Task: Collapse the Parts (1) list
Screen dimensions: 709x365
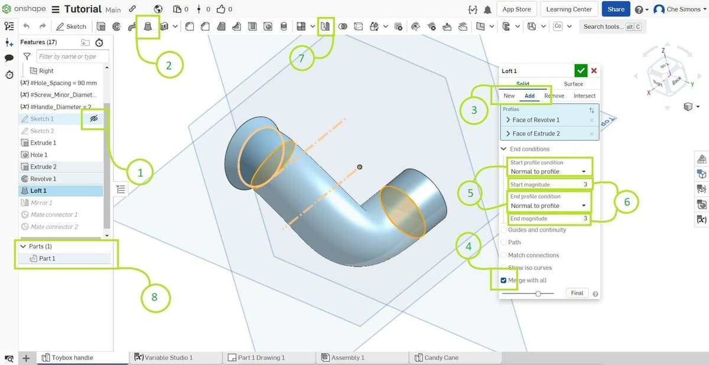Action: (x=23, y=246)
